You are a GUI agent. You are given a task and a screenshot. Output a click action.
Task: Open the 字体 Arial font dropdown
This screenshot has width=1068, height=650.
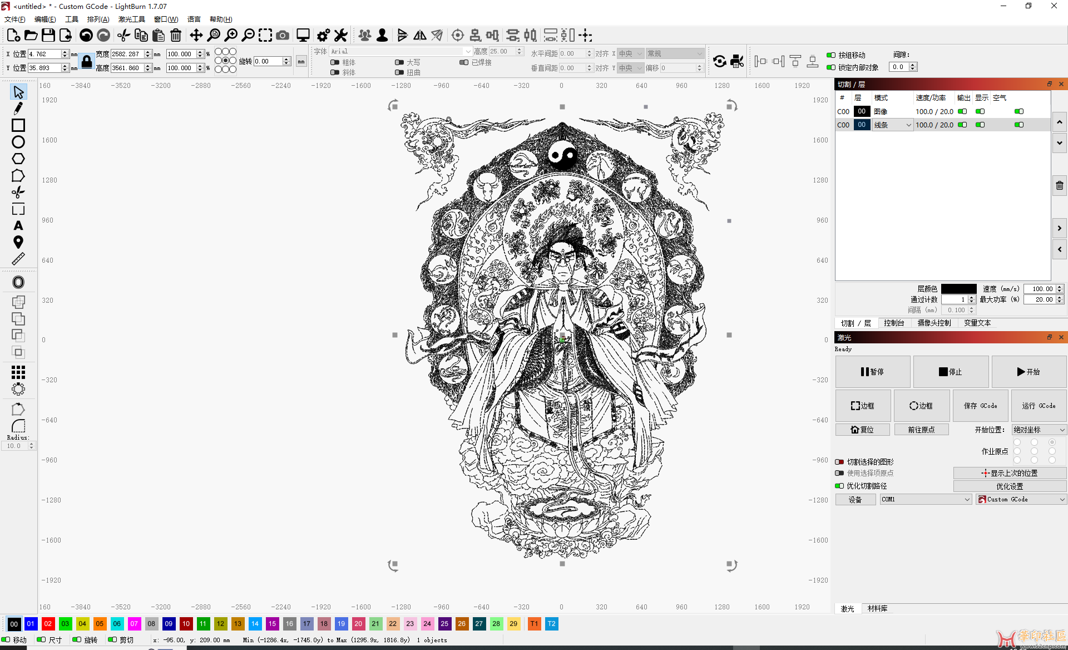(x=400, y=51)
